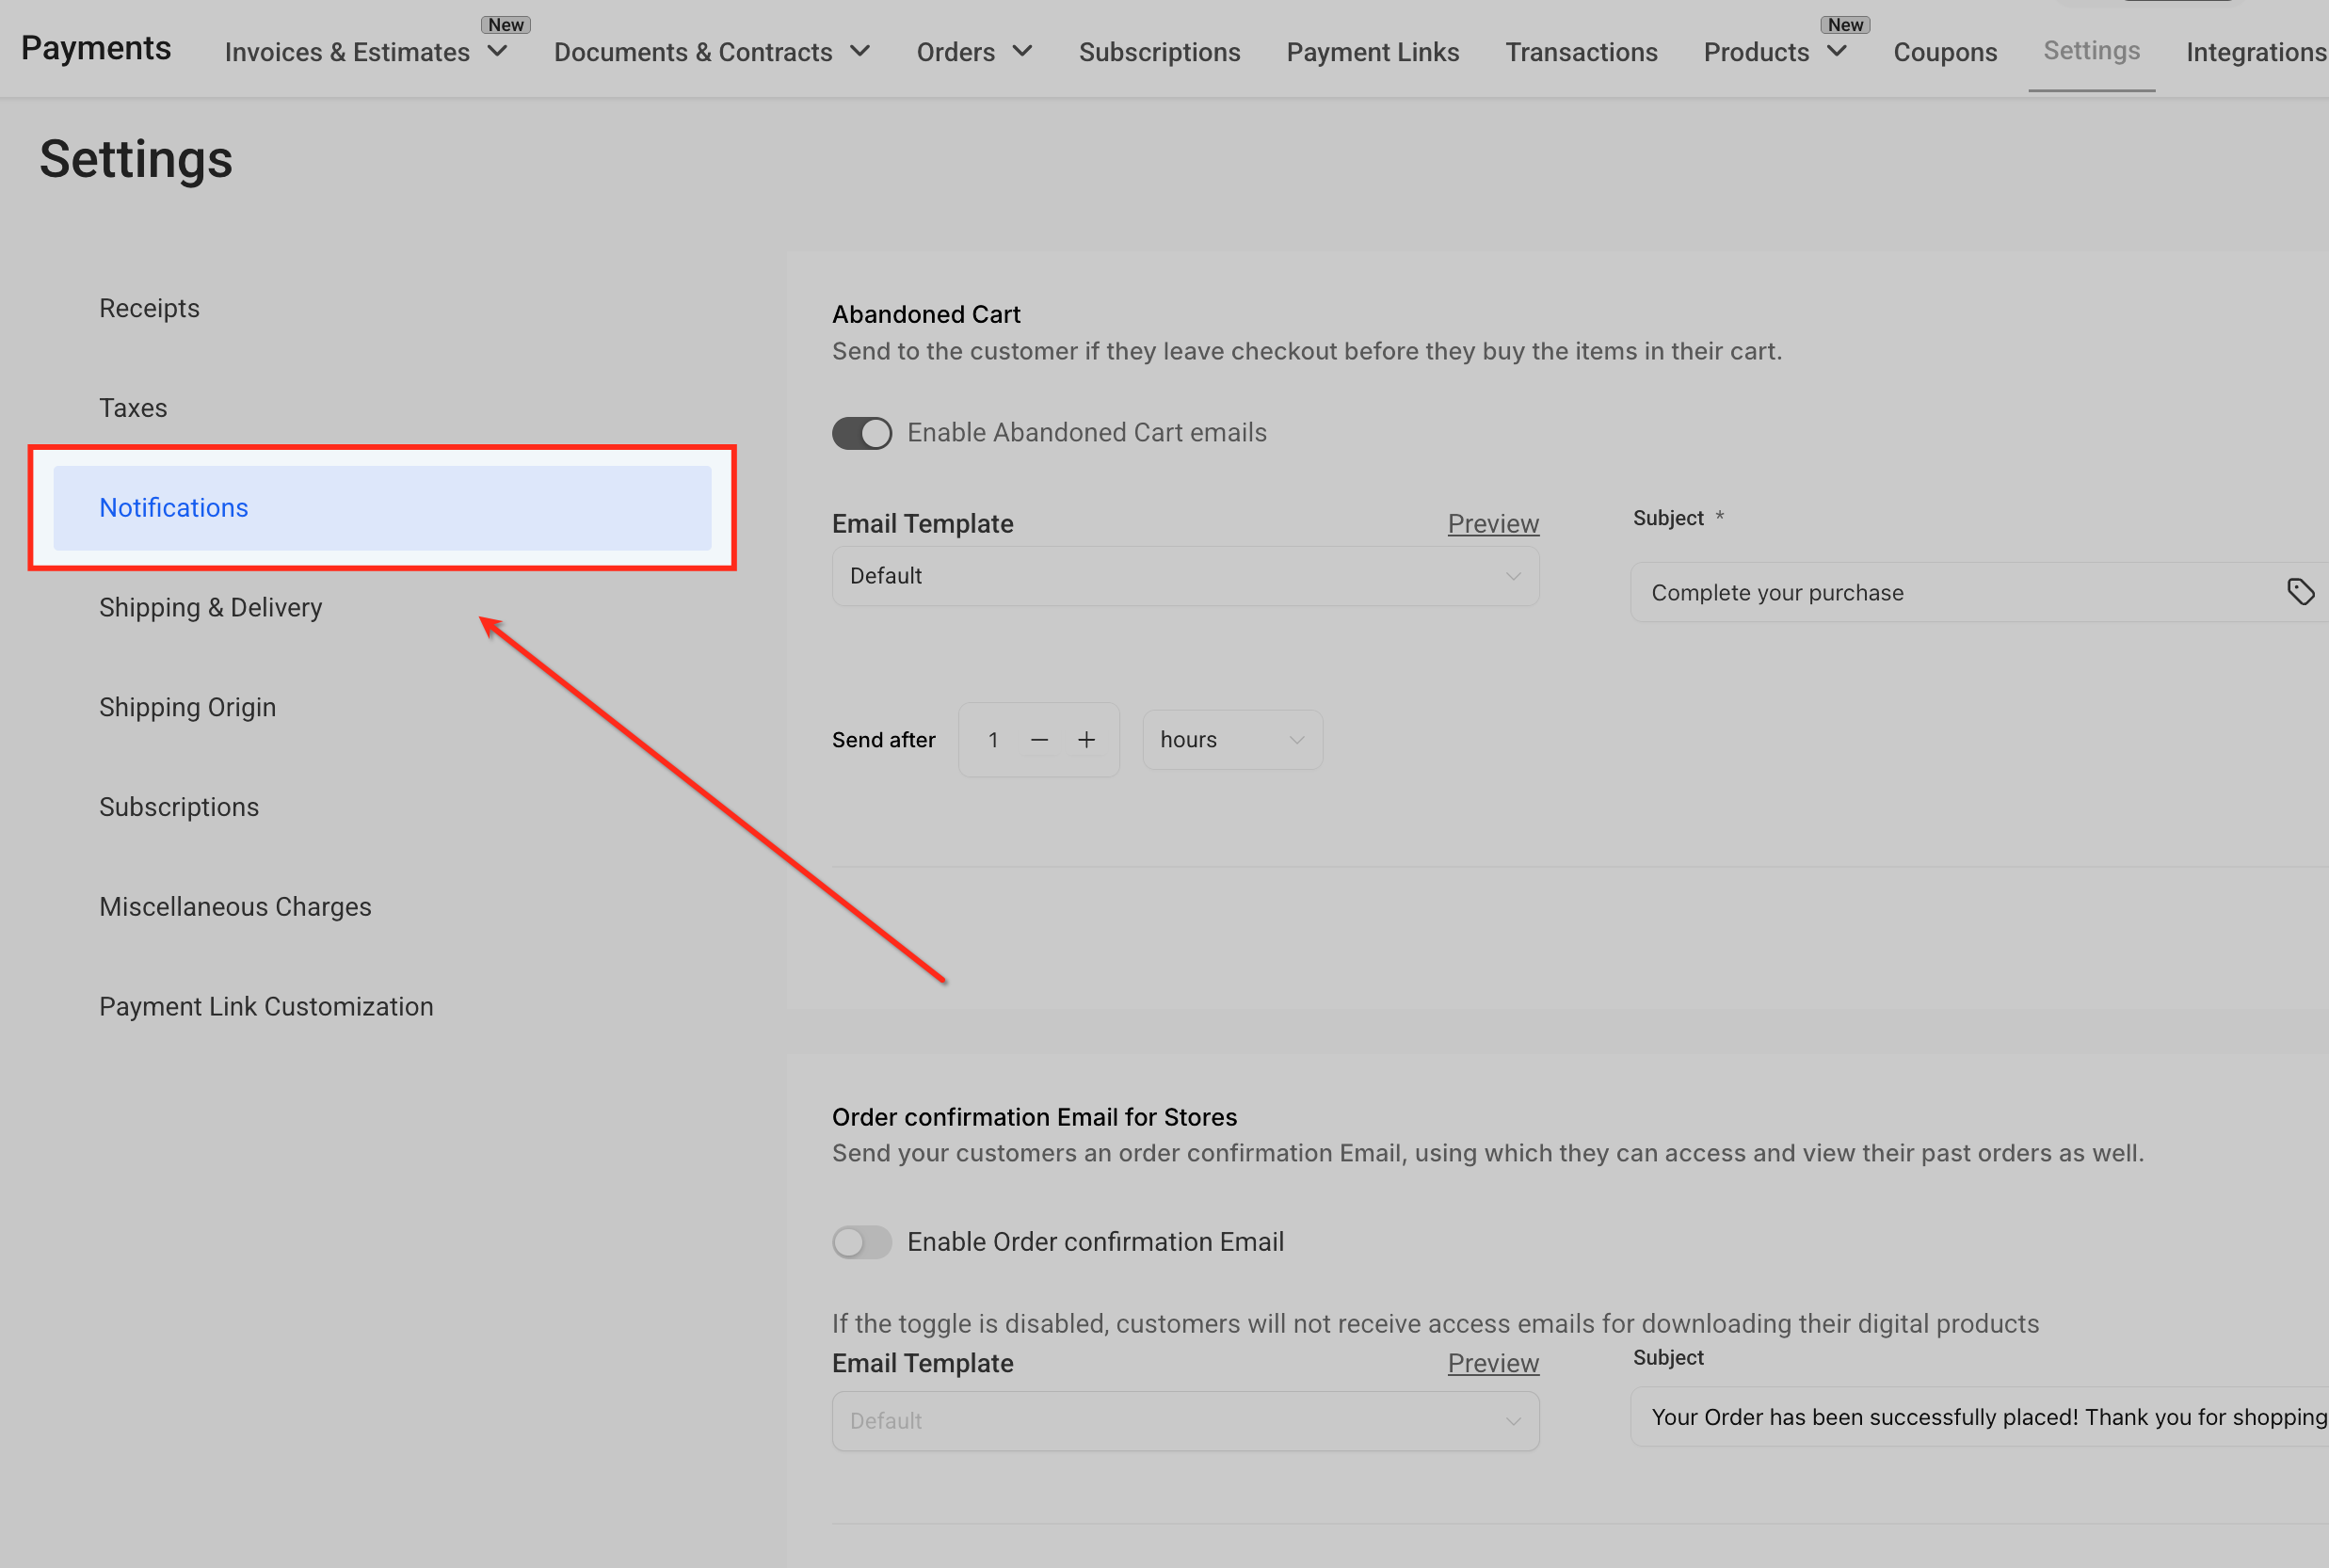Preview the Abandoned Cart email template
Image resolution: width=2329 pixels, height=1568 pixels.
point(1492,523)
